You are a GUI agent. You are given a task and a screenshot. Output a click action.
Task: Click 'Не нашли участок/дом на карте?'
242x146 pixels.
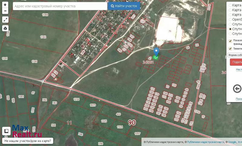(28, 141)
